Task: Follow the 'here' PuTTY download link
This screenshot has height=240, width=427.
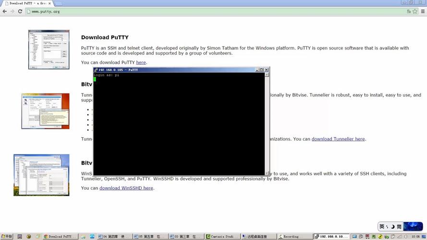Action: pos(141,62)
